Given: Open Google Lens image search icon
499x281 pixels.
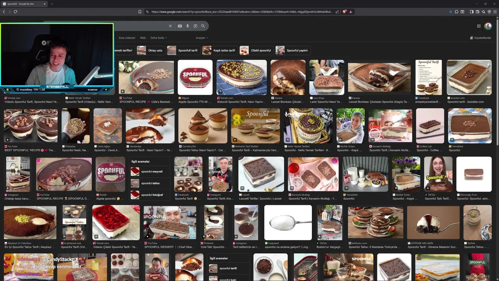Looking at the screenshot, I should pyautogui.click(x=195, y=26).
